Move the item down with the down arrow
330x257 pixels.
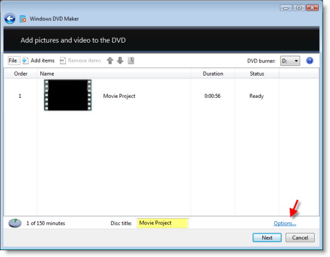(x=120, y=61)
